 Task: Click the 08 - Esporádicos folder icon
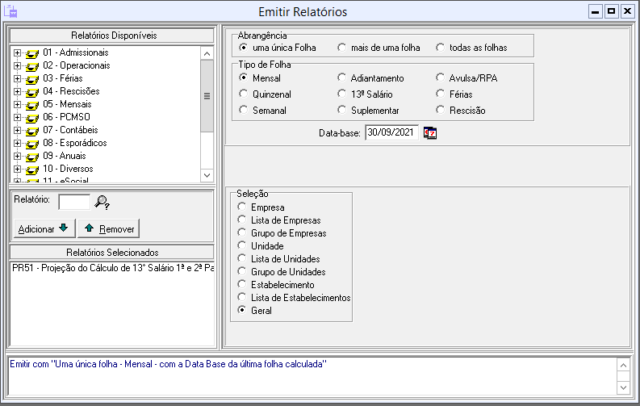point(32,143)
